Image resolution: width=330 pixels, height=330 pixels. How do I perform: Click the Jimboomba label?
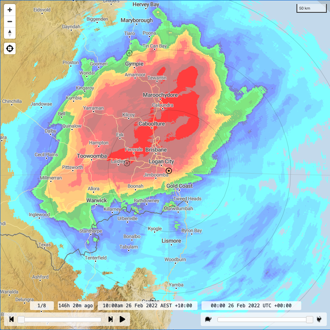click(156, 175)
